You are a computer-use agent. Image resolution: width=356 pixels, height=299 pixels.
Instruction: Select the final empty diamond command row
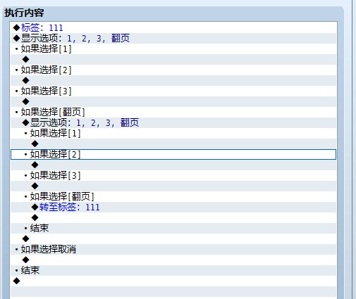tap(173, 281)
